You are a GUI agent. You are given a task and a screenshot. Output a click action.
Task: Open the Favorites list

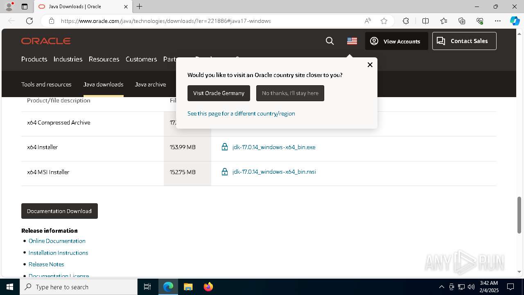[444, 21]
